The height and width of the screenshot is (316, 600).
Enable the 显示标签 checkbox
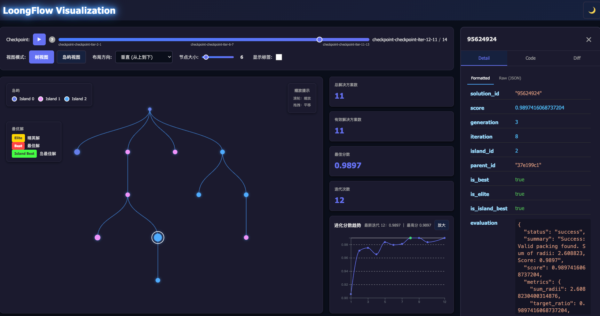point(279,57)
